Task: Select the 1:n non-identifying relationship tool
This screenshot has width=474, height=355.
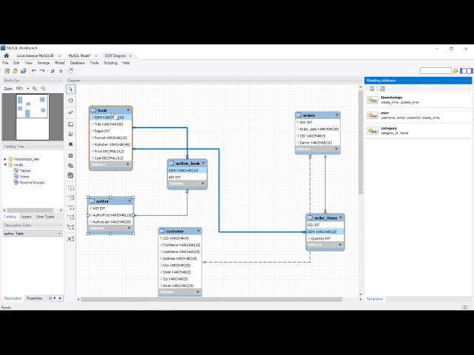Action: click(x=71, y=197)
